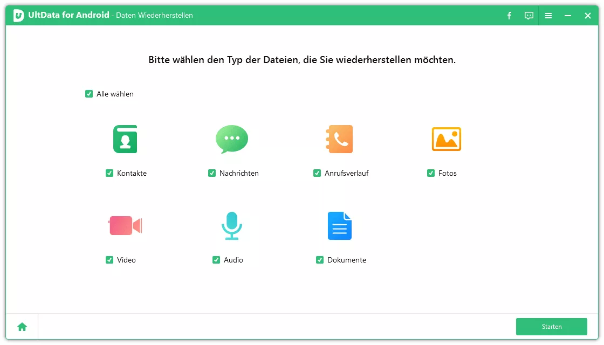Viewport: 604px width, 345px height.
Task: Open the feedback chat icon
Action: point(529,16)
